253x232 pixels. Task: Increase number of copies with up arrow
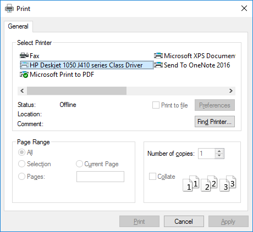click(219, 151)
